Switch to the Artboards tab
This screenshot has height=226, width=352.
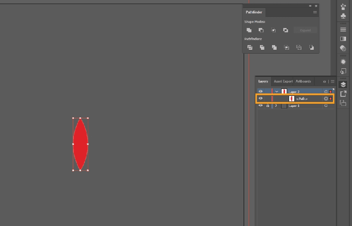(x=303, y=81)
